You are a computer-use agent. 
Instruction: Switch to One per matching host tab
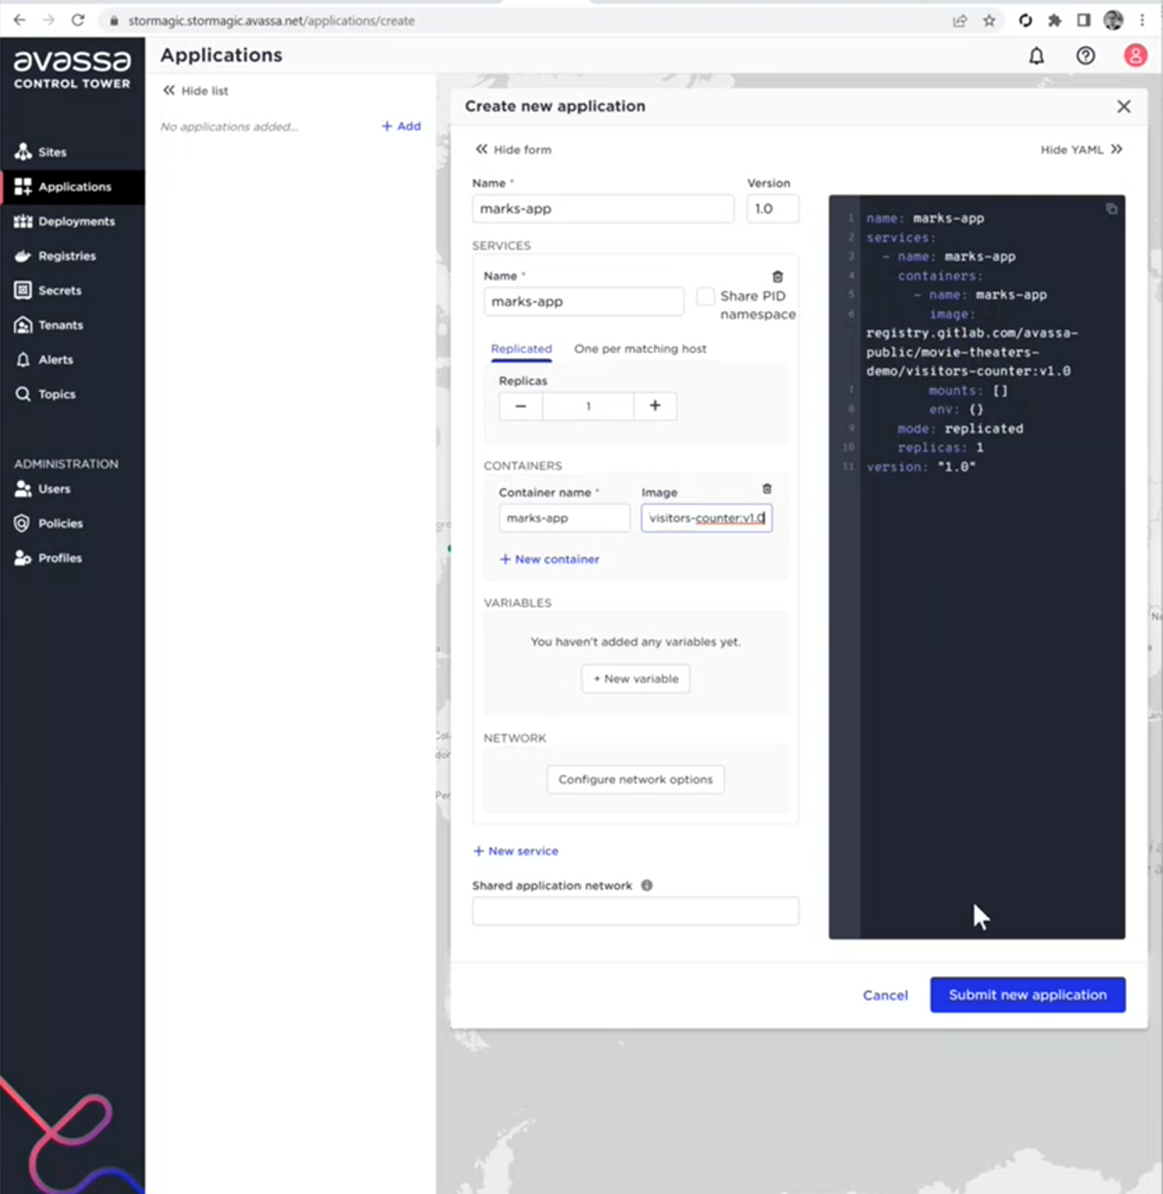pyautogui.click(x=640, y=349)
